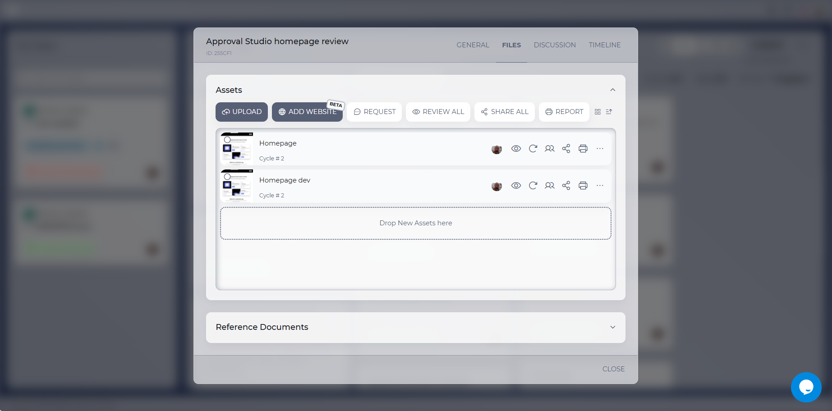Open more options for Homepage

(x=600, y=149)
